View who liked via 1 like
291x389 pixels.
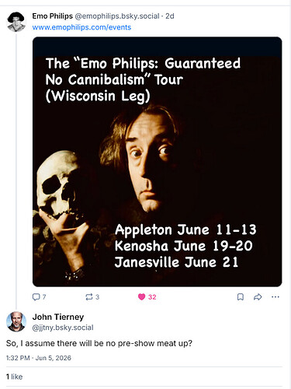[x=14, y=377]
